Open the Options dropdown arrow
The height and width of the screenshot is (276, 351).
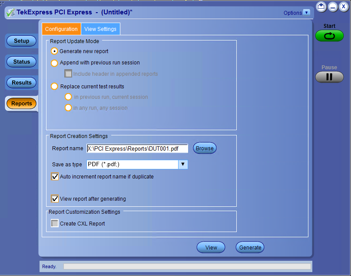coord(306,13)
